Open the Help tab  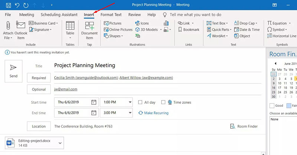point(151,14)
